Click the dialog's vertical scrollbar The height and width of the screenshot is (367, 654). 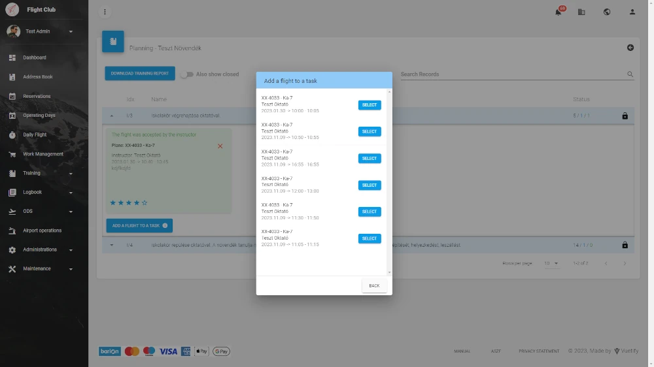tap(389, 182)
